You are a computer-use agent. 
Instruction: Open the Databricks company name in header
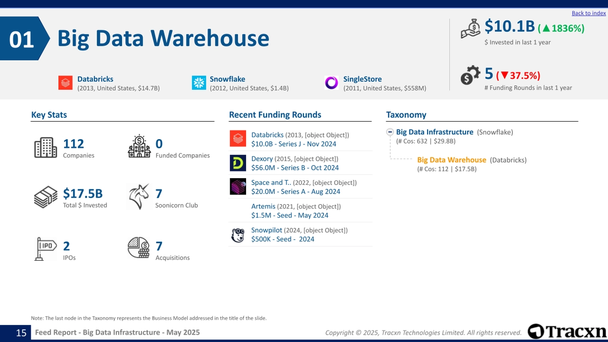pyautogui.click(x=95, y=79)
